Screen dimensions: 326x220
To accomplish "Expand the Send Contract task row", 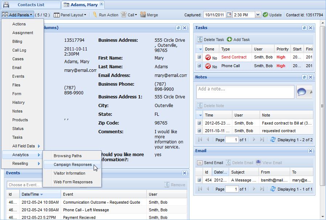I will (199, 57).
